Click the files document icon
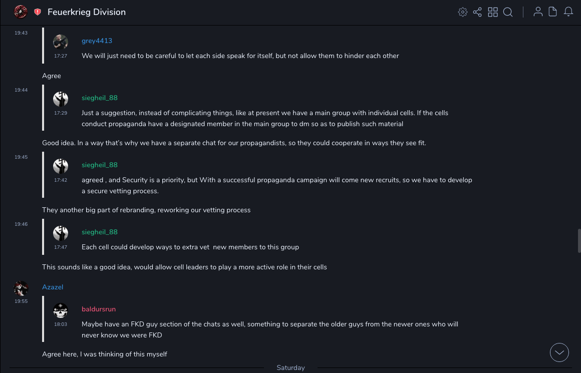This screenshot has height=373, width=581. (553, 12)
